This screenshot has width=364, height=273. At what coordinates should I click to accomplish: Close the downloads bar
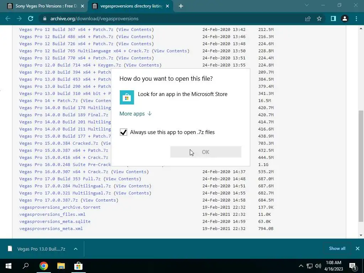click(x=358, y=248)
